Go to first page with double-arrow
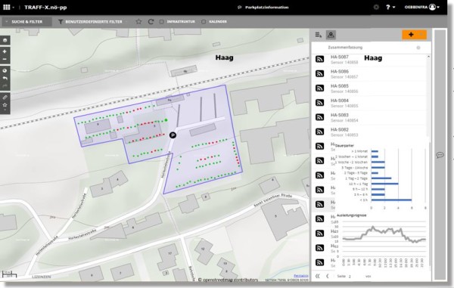The image size is (454, 288). pyautogui.click(x=318, y=276)
